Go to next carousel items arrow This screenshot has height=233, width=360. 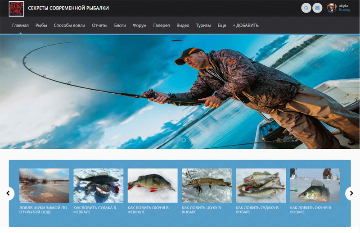click(351, 193)
